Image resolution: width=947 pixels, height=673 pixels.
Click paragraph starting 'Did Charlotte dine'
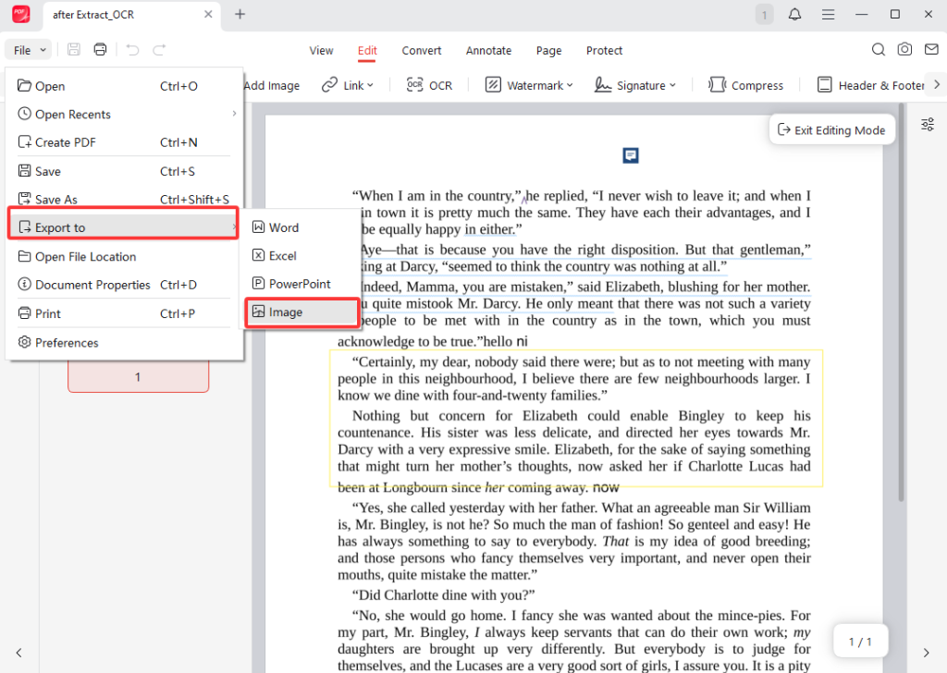coord(443,595)
